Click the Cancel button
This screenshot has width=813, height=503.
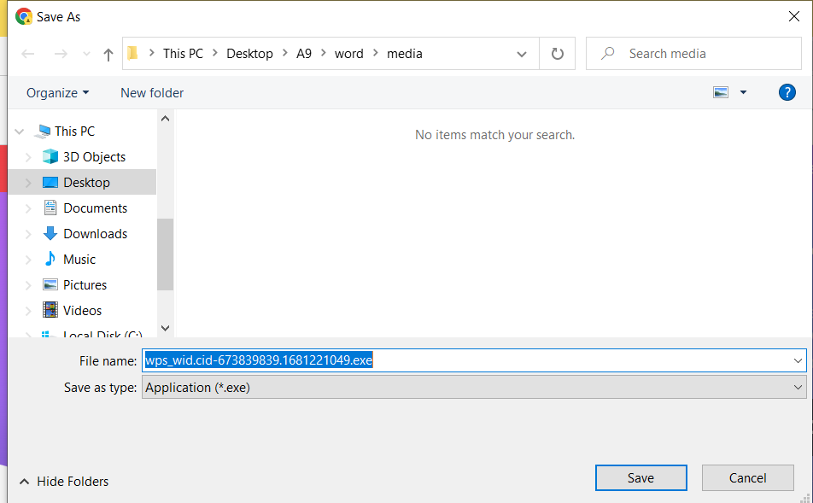tap(747, 478)
